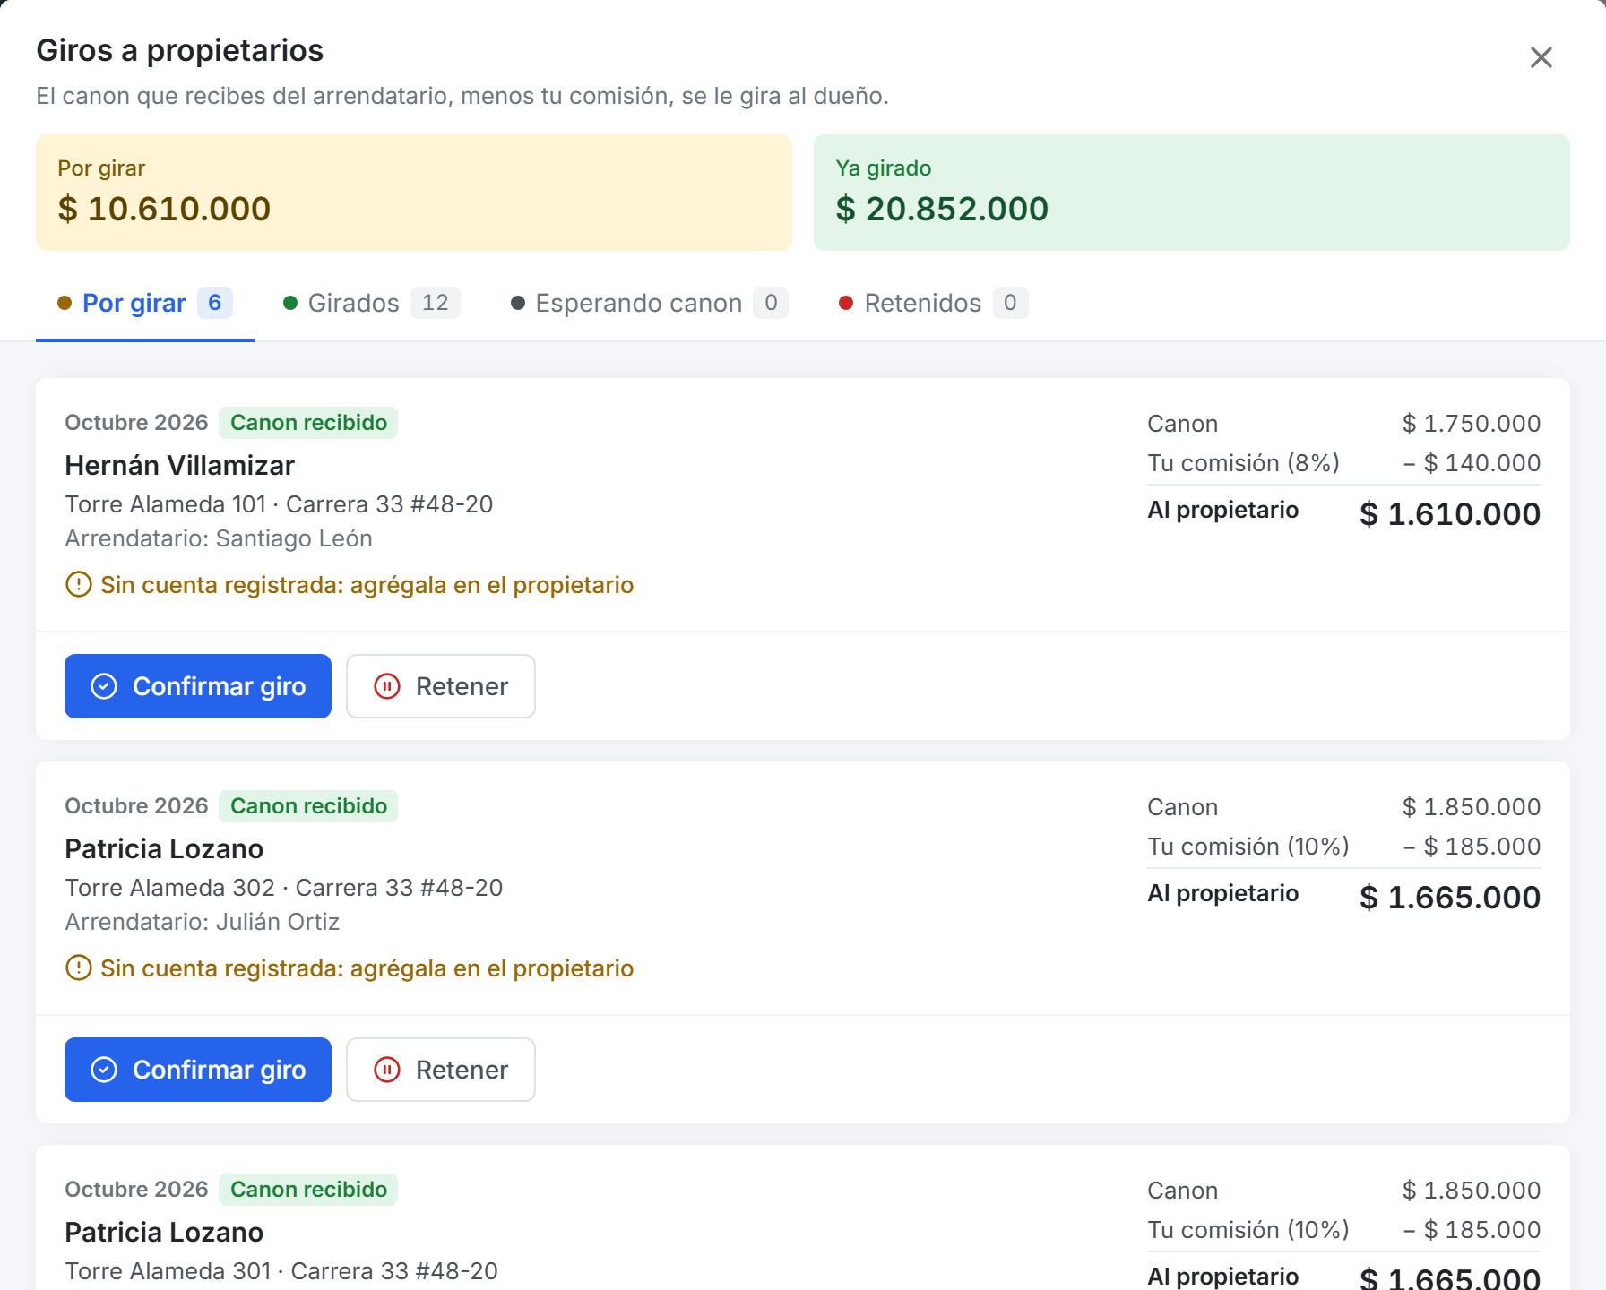The image size is (1606, 1290).
Task: Click check icon in Hernán Villamizar Confirmar giro
Action: tap(104, 686)
